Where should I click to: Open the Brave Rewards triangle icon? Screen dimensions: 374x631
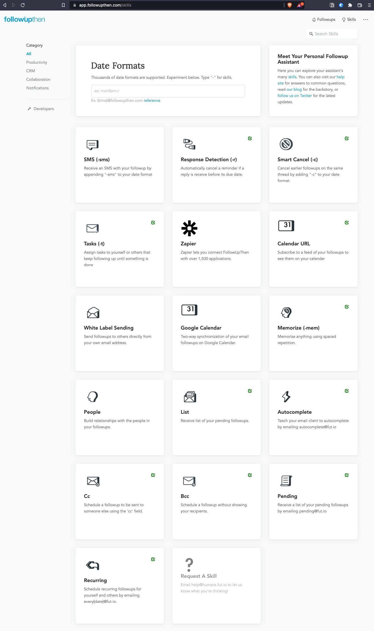click(300, 5)
